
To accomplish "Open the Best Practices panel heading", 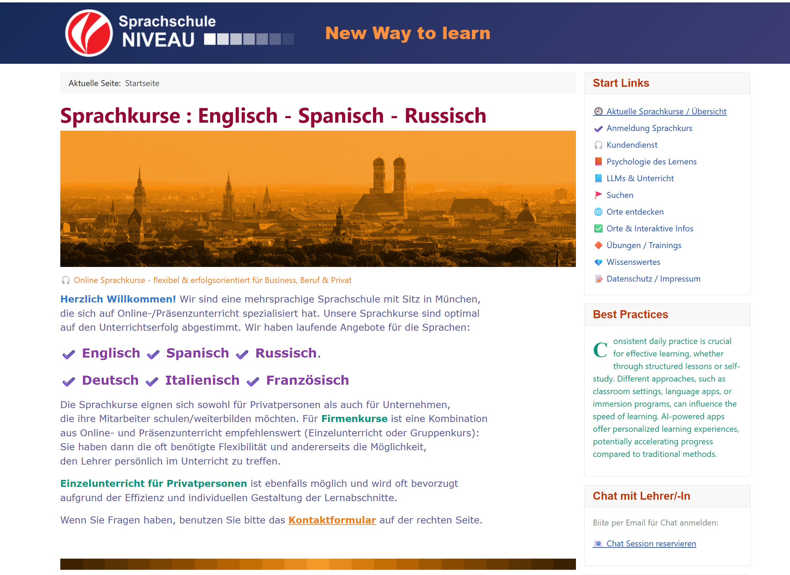I will point(630,314).
